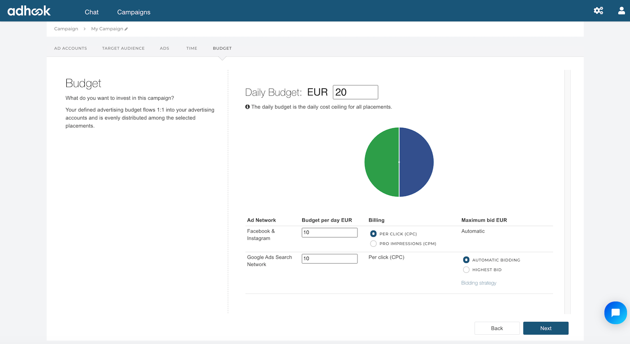The image size is (630, 344).
Task: Go to the Ad Accounts tab
Action: 71,48
